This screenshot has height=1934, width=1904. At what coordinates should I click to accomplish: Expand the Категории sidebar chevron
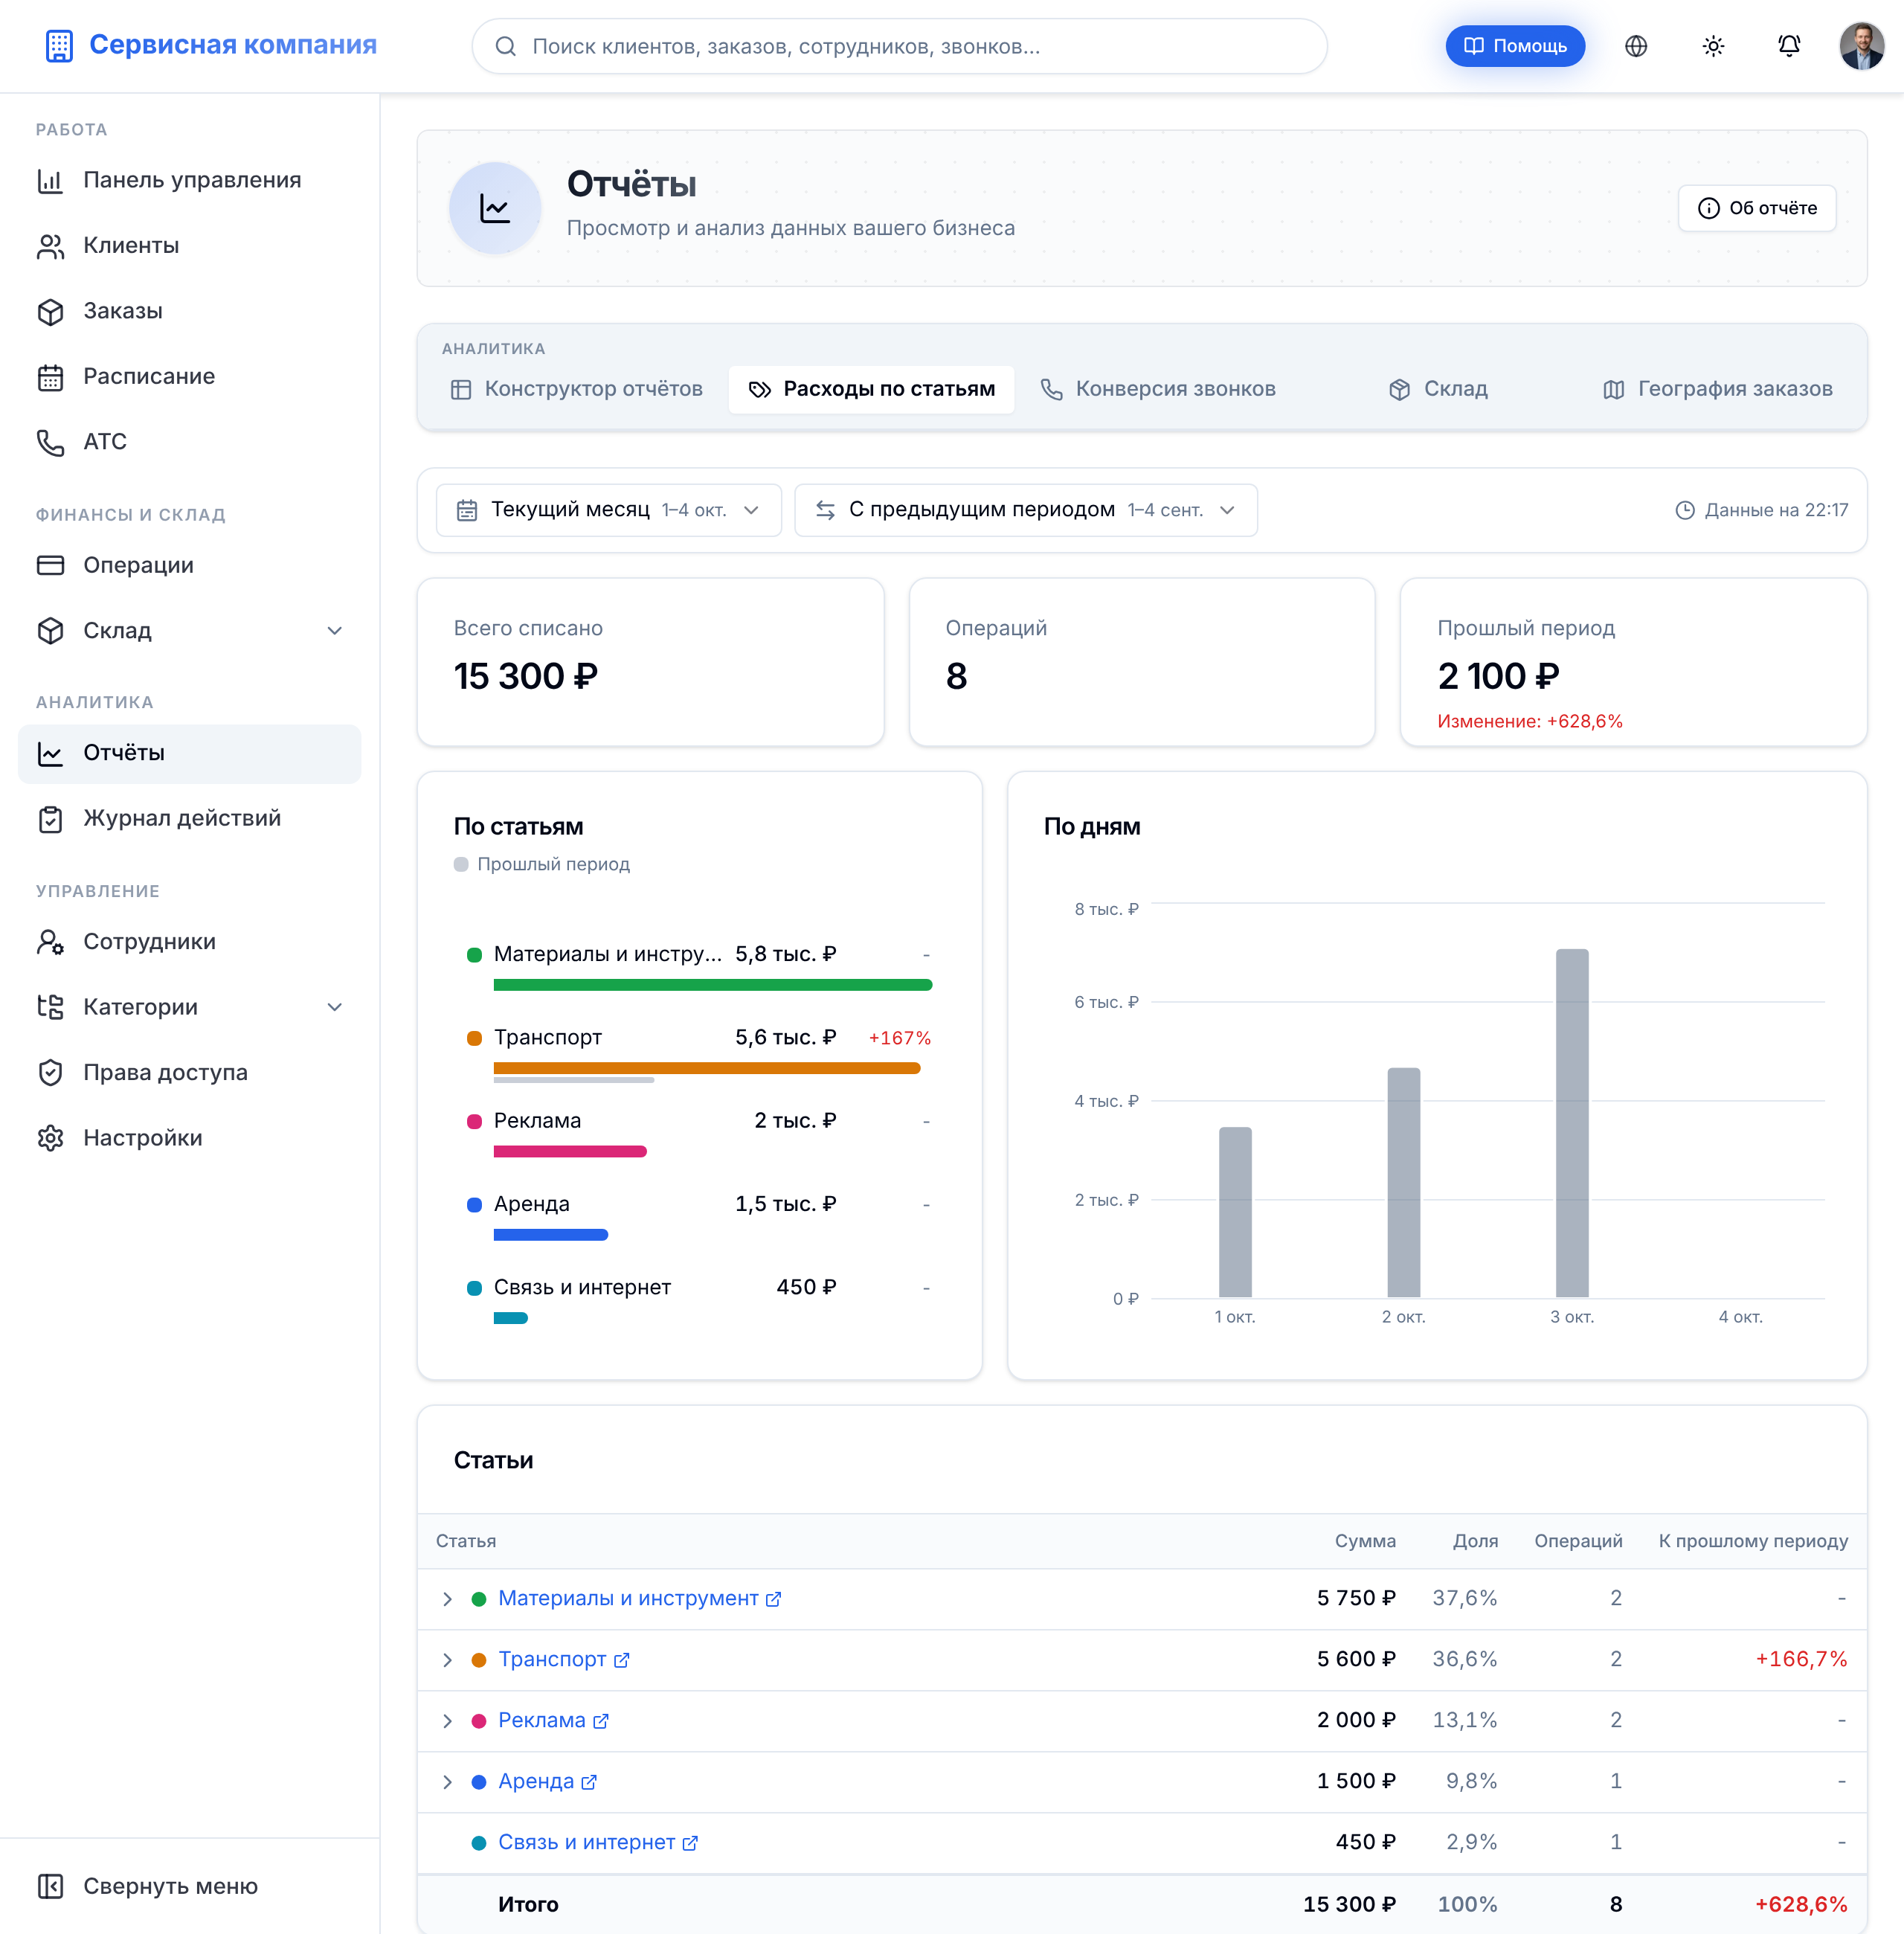point(335,1007)
